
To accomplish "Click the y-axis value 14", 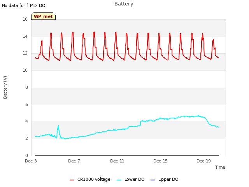I will point(25,36).
